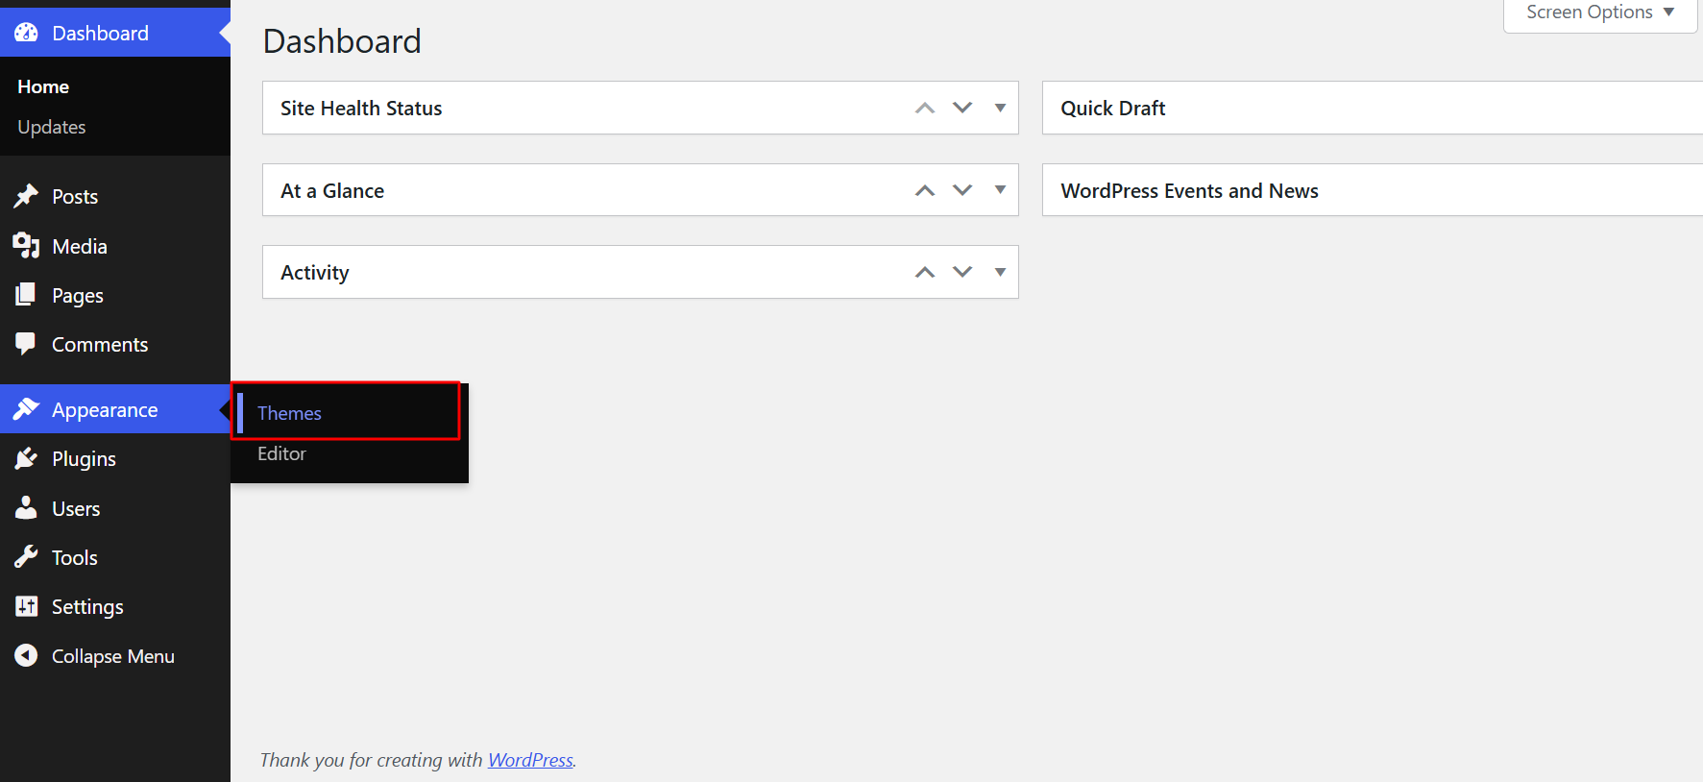The height and width of the screenshot is (782, 1703).
Task: Click the Pages document icon
Action: click(26, 295)
